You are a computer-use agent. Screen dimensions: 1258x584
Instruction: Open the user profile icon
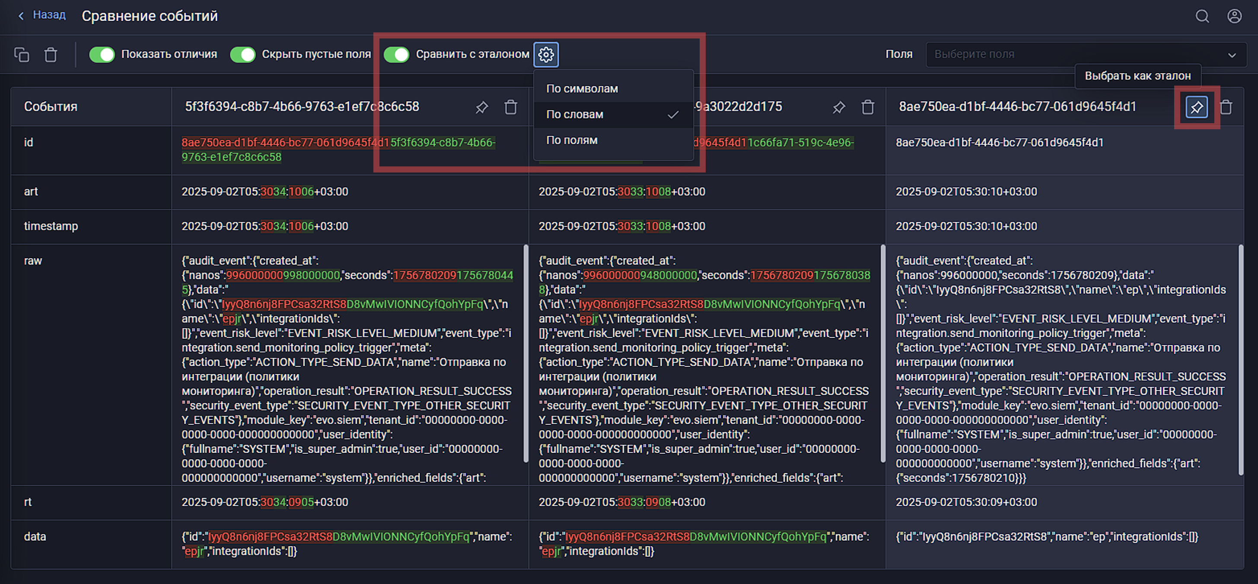point(1234,16)
